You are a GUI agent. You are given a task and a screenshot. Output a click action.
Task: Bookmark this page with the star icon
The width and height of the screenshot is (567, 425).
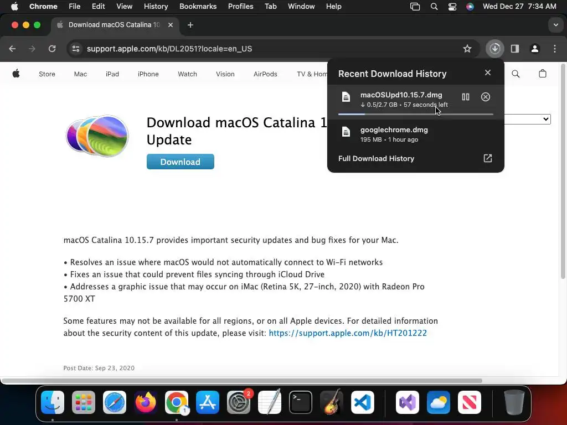[467, 49]
